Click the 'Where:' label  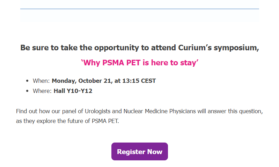(x=42, y=92)
